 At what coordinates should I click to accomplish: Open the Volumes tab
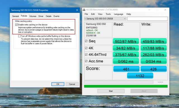point(33,16)
